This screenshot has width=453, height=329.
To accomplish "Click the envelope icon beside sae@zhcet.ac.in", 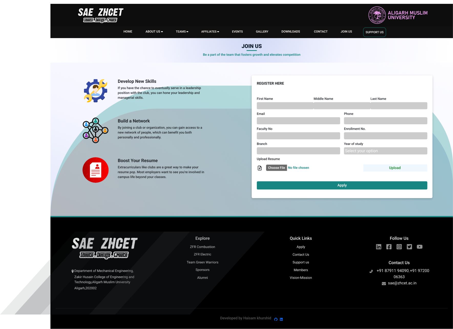I will click(x=384, y=283).
